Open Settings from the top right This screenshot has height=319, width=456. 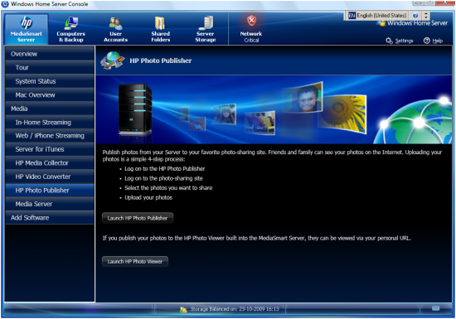coord(400,41)
